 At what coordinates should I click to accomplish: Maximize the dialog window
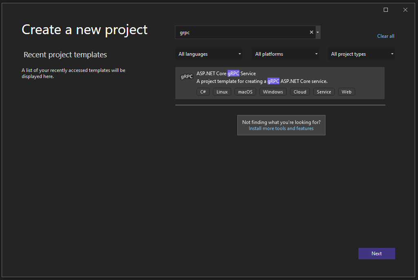tap(386, 10)
